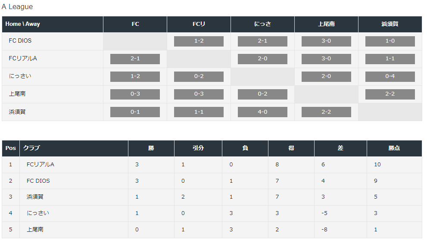
Task: Click the Home \ Away header cell
Action: 53,24
